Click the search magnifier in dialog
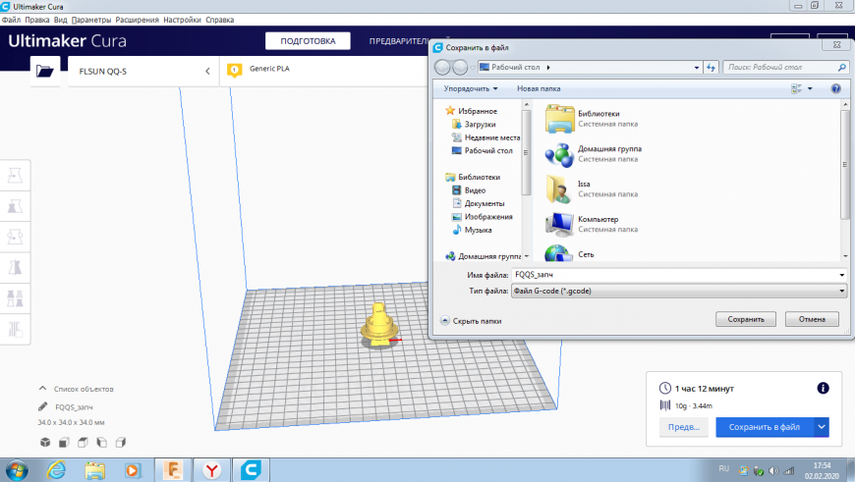 click(x=841, y=67)
